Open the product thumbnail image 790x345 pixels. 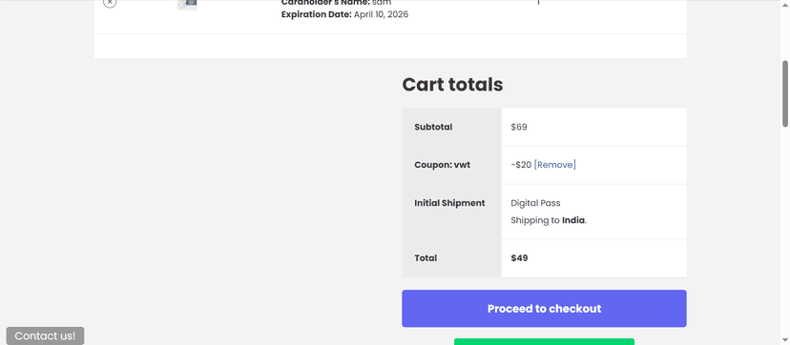187,5
